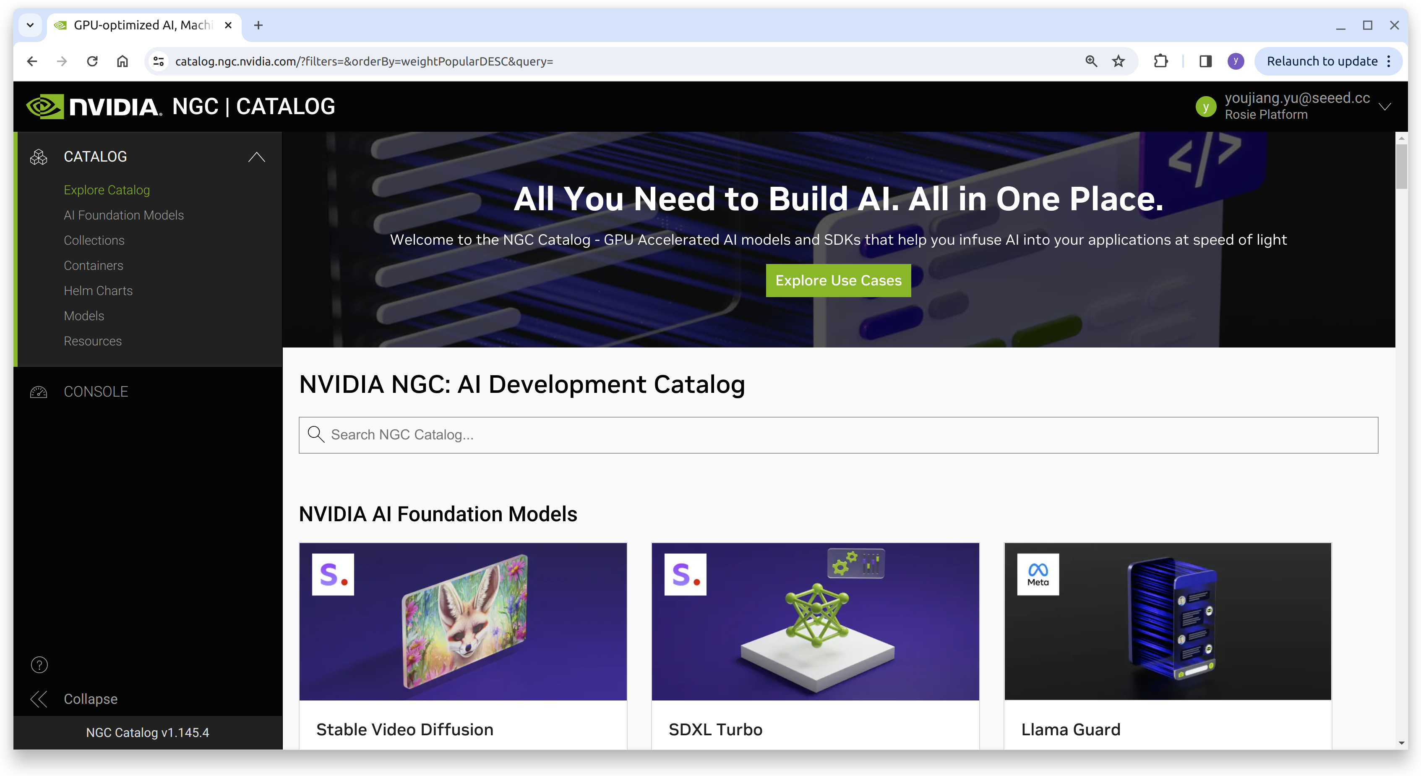Click the Explore Use Cases button

tap(838, 280)
